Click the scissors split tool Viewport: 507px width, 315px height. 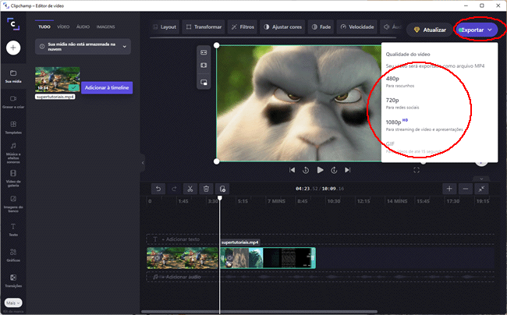[x=189, y=189]
